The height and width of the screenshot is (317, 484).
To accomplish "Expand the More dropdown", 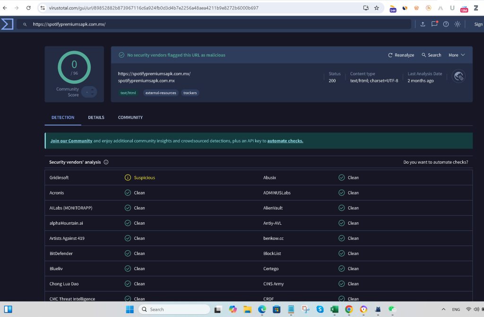I will (x=457, y=55).
